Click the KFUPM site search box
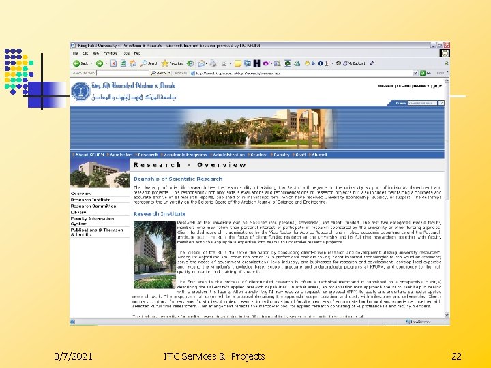 coord(422,103)
